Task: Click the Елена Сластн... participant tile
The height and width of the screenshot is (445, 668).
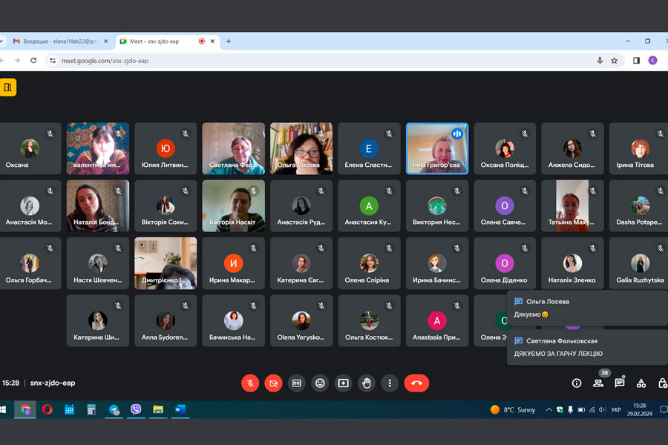Action: (369, 148)
